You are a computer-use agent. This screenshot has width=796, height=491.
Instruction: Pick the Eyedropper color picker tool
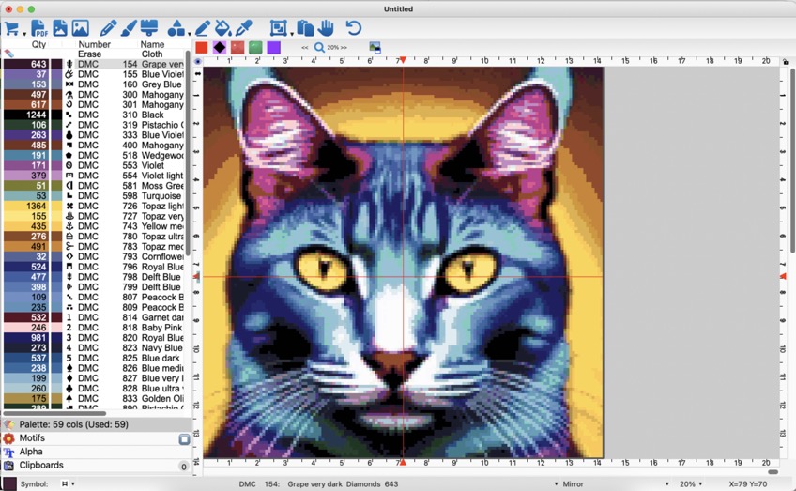tap(244, 28)
